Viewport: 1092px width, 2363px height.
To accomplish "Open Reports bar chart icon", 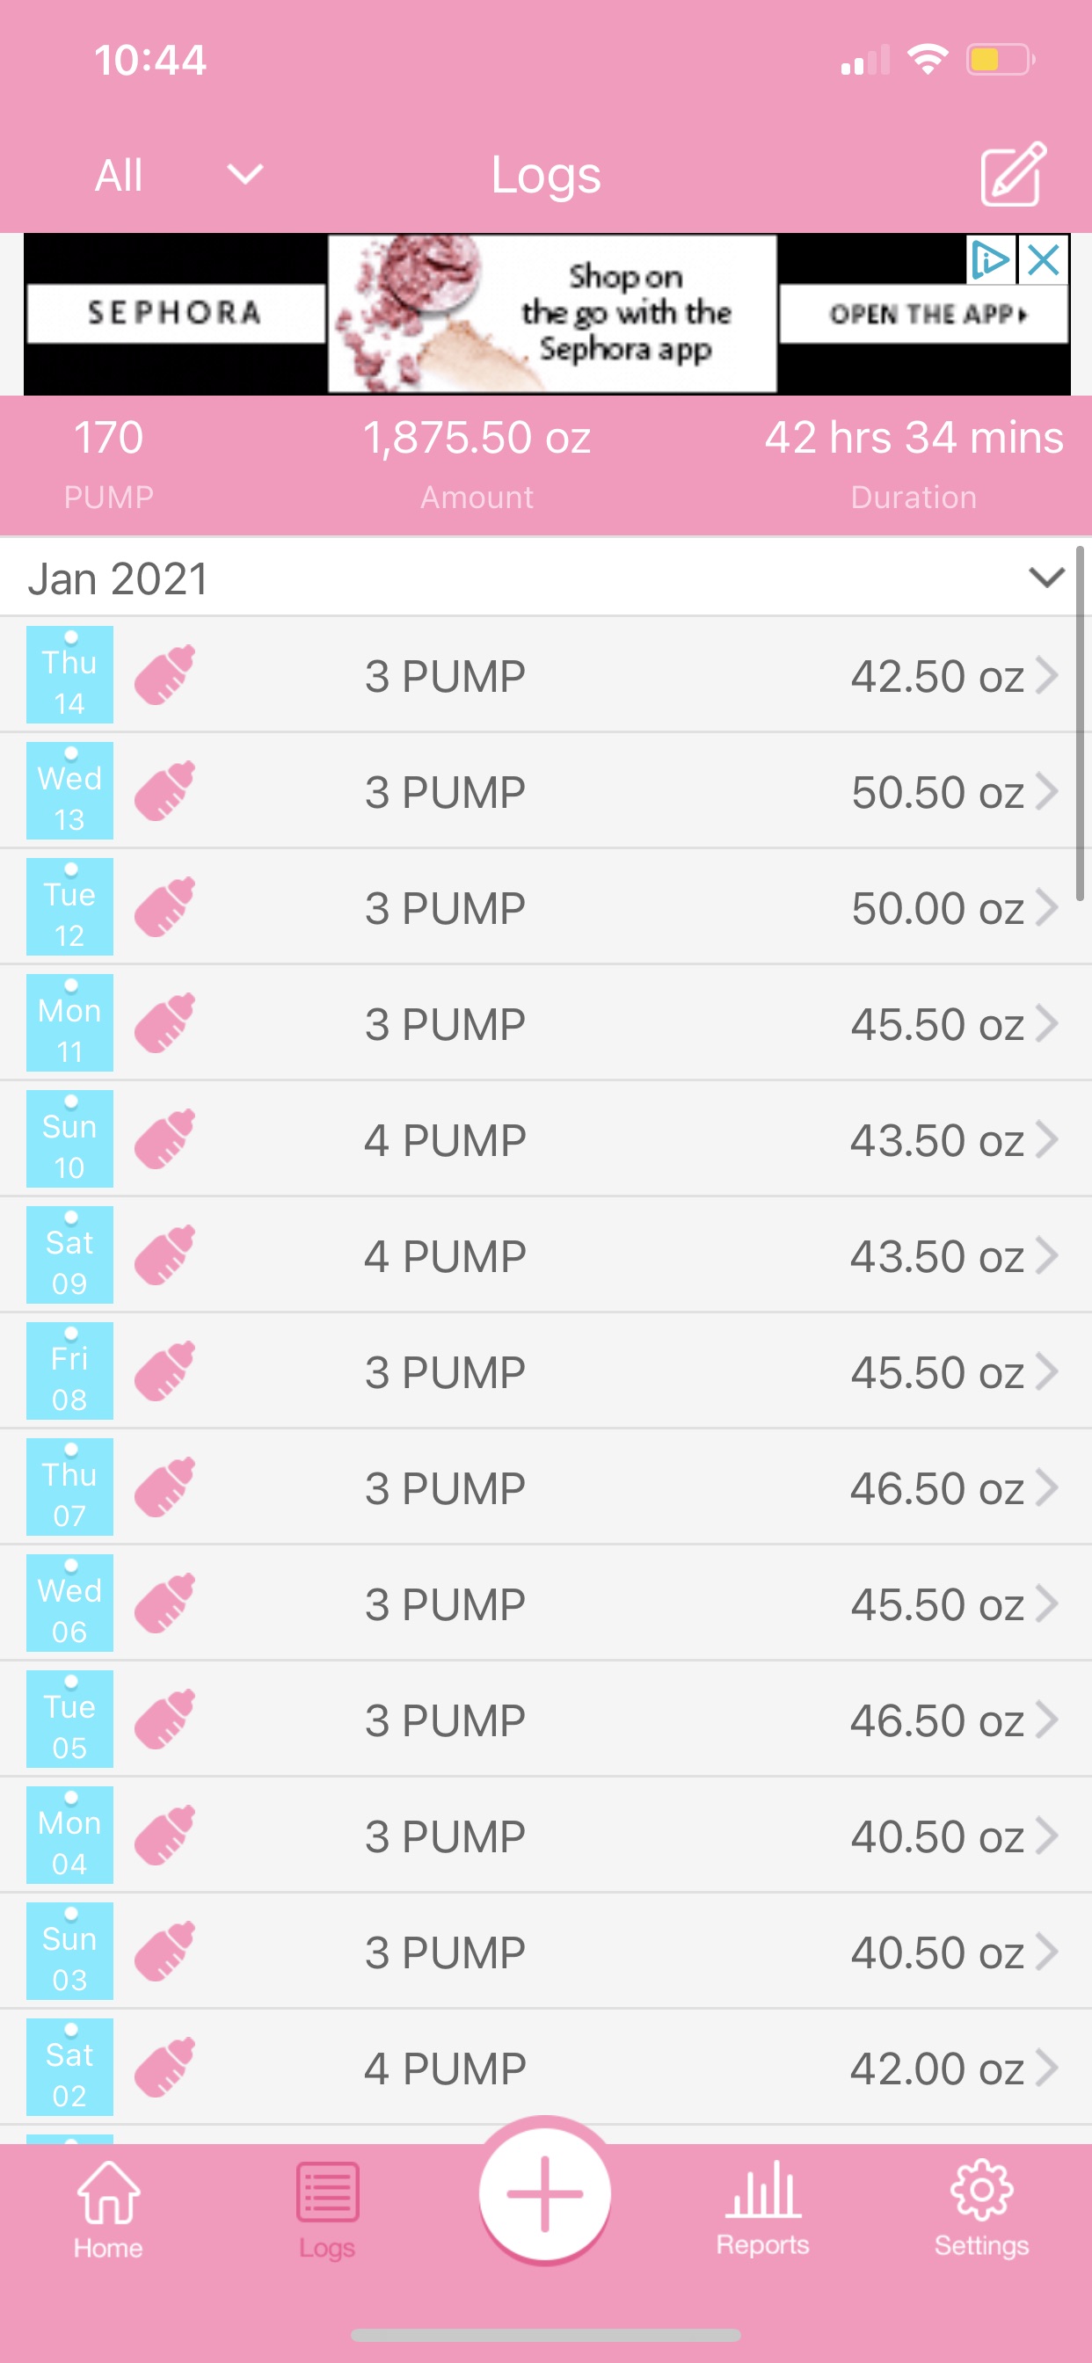I will click(x=762, y=2193).
